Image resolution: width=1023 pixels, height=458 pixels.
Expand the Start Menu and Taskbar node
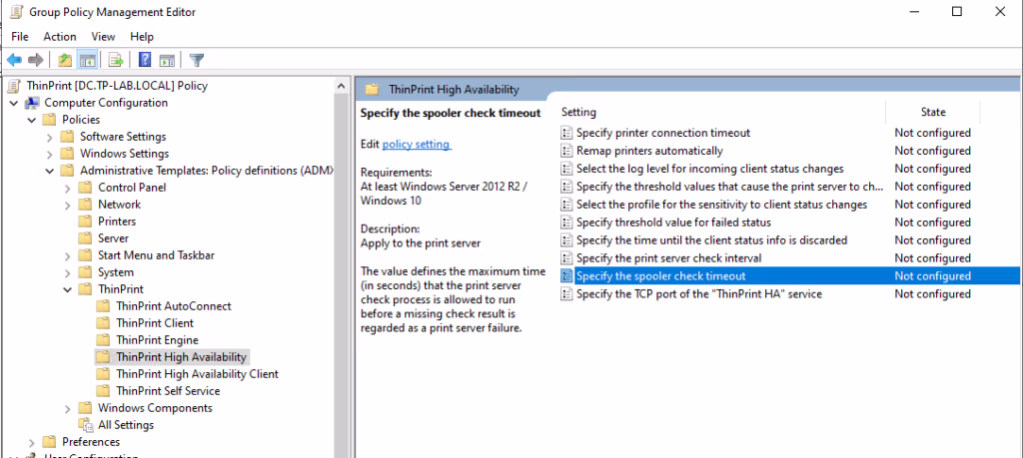(68, 255)
